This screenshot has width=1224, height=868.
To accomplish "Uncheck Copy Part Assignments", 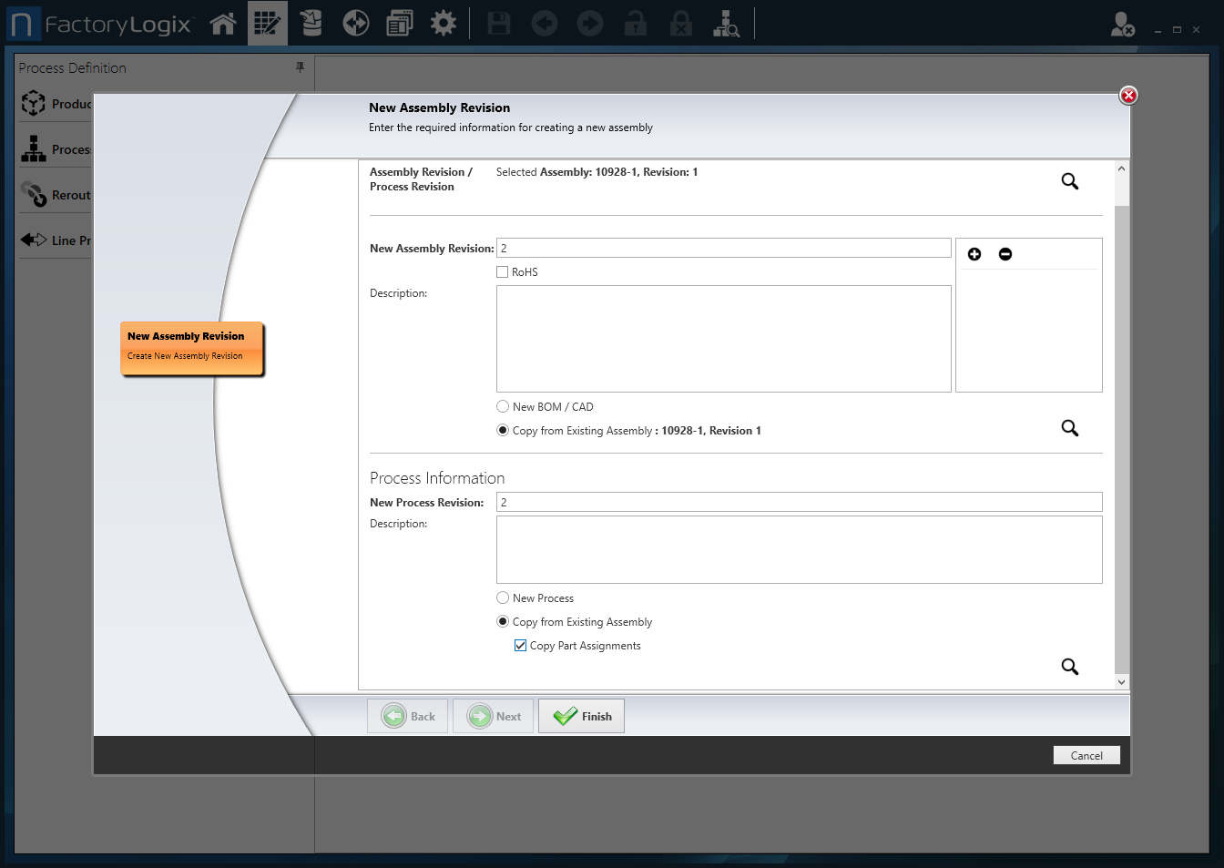I will tap(520, 645).
